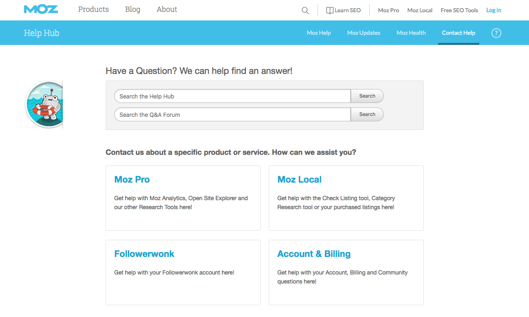The height and width of the screenshot is (317, 529).
Task: Click the Search button for Q&A Forum
Action: point(367,114)
